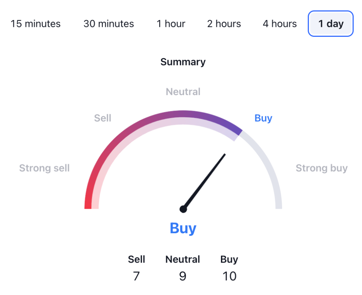Viewport: 362px width, 295px height.
Task: Select the 4 hours interval tab
Action: 280,24
